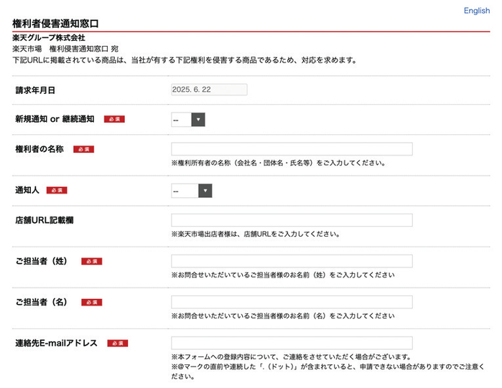Click the hint 楽天市場出店者様は、店舗URLをご入力
This screenshot has width=502, height=388.
coord(256,234)
